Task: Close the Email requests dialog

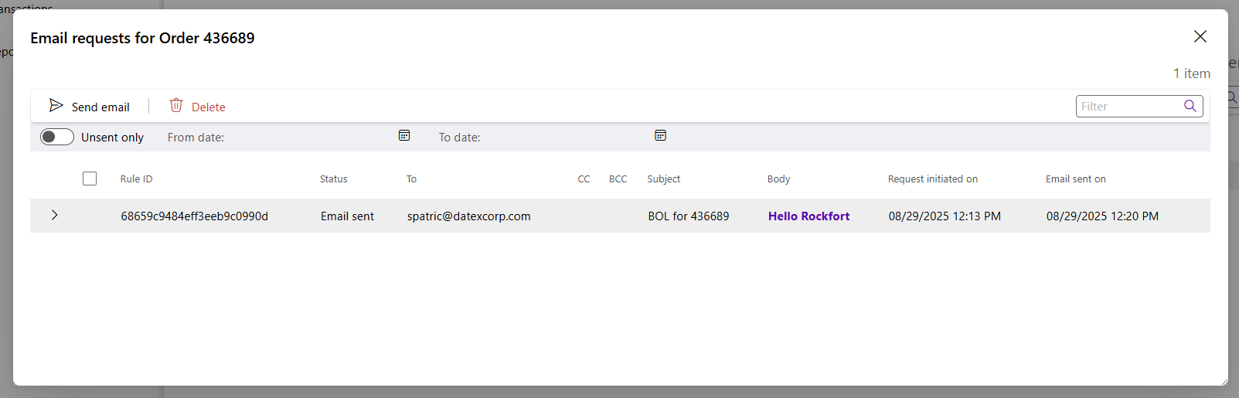Action: (1200, 36)
